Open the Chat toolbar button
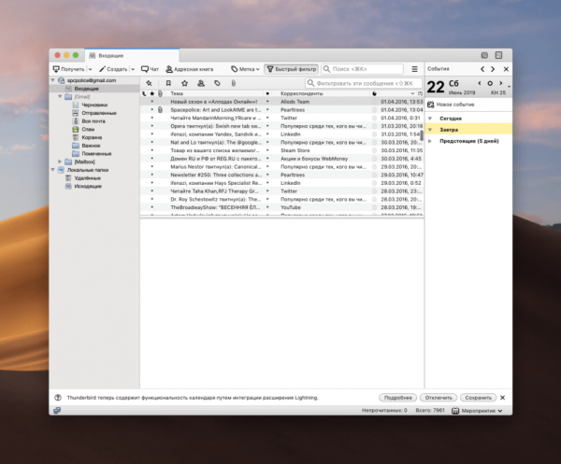This screenshot has height=464, width=561. pos(150,69)
